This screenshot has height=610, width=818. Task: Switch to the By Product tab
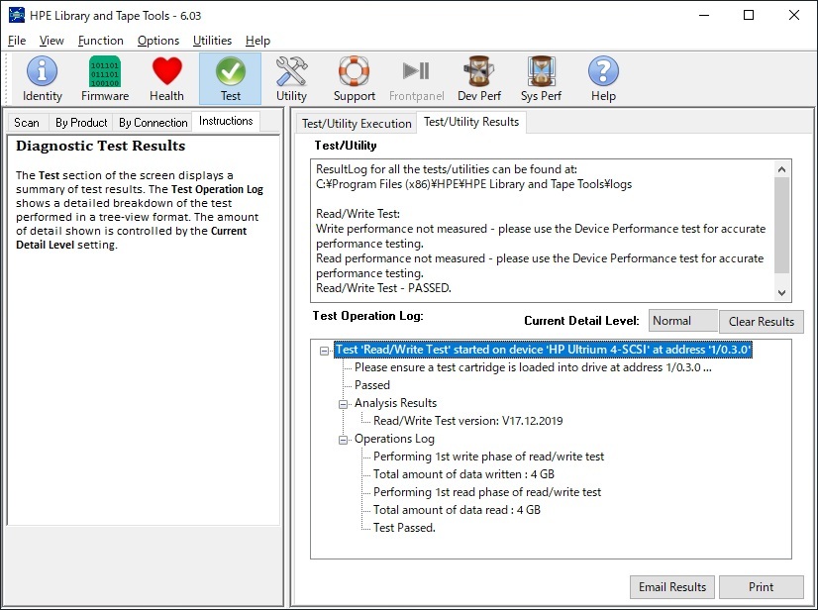click(81, 123)
